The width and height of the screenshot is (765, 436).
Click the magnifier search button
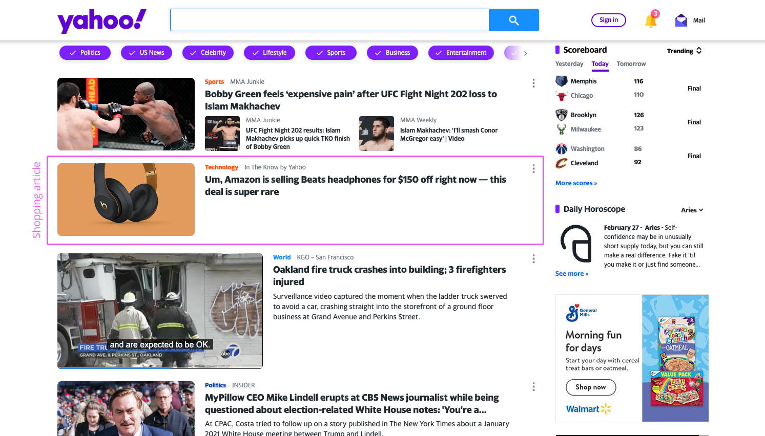pyautogui.click(x=514, y=20)
